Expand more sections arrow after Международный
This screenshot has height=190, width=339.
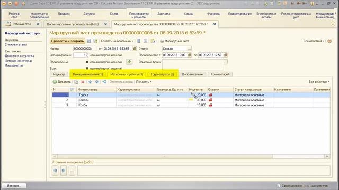coord(335,14)
